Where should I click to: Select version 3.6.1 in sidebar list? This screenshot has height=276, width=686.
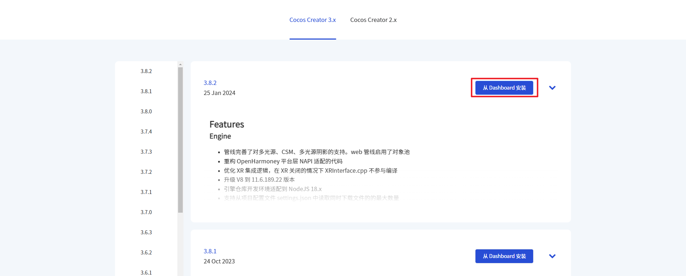(x=146, y=272)
